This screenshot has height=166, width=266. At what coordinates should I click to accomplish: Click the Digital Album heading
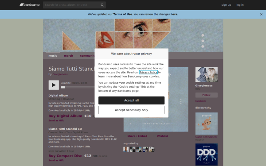(x=59, y=96)
